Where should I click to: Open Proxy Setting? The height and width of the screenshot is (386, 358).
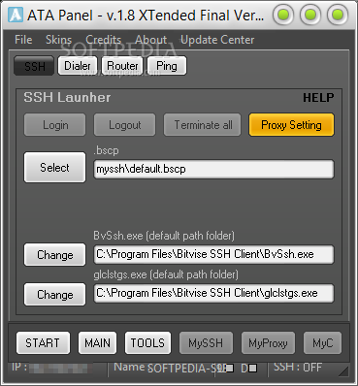point(291,125)
